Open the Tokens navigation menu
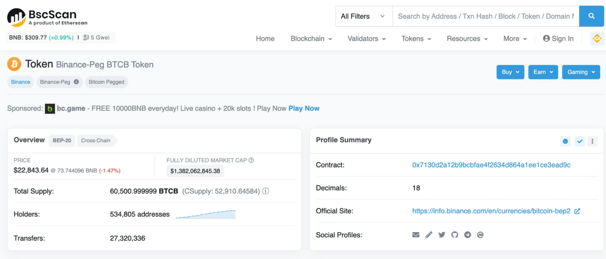This screenshot has width=606, height=259. (416, 39)
